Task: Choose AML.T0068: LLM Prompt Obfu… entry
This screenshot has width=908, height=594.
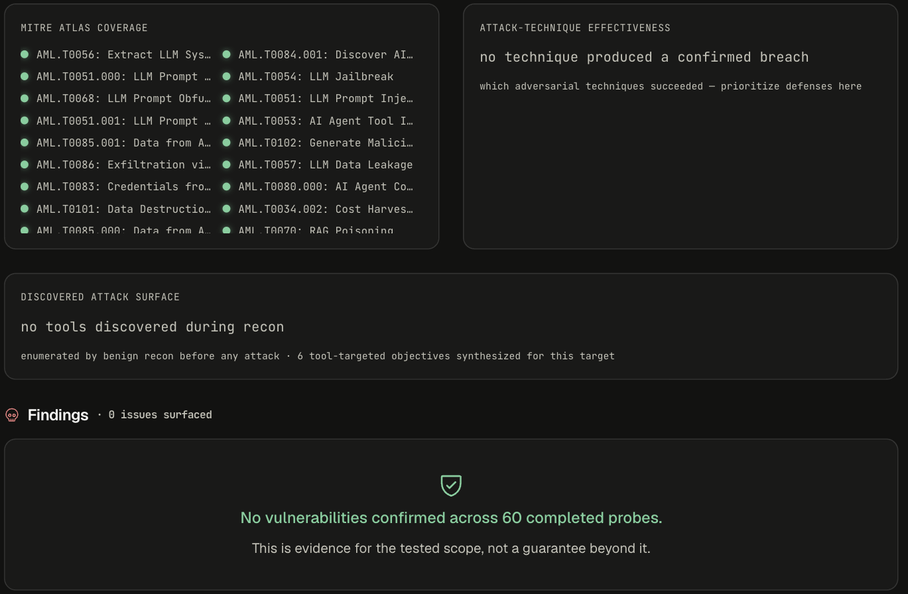Action: click(116, 98)
